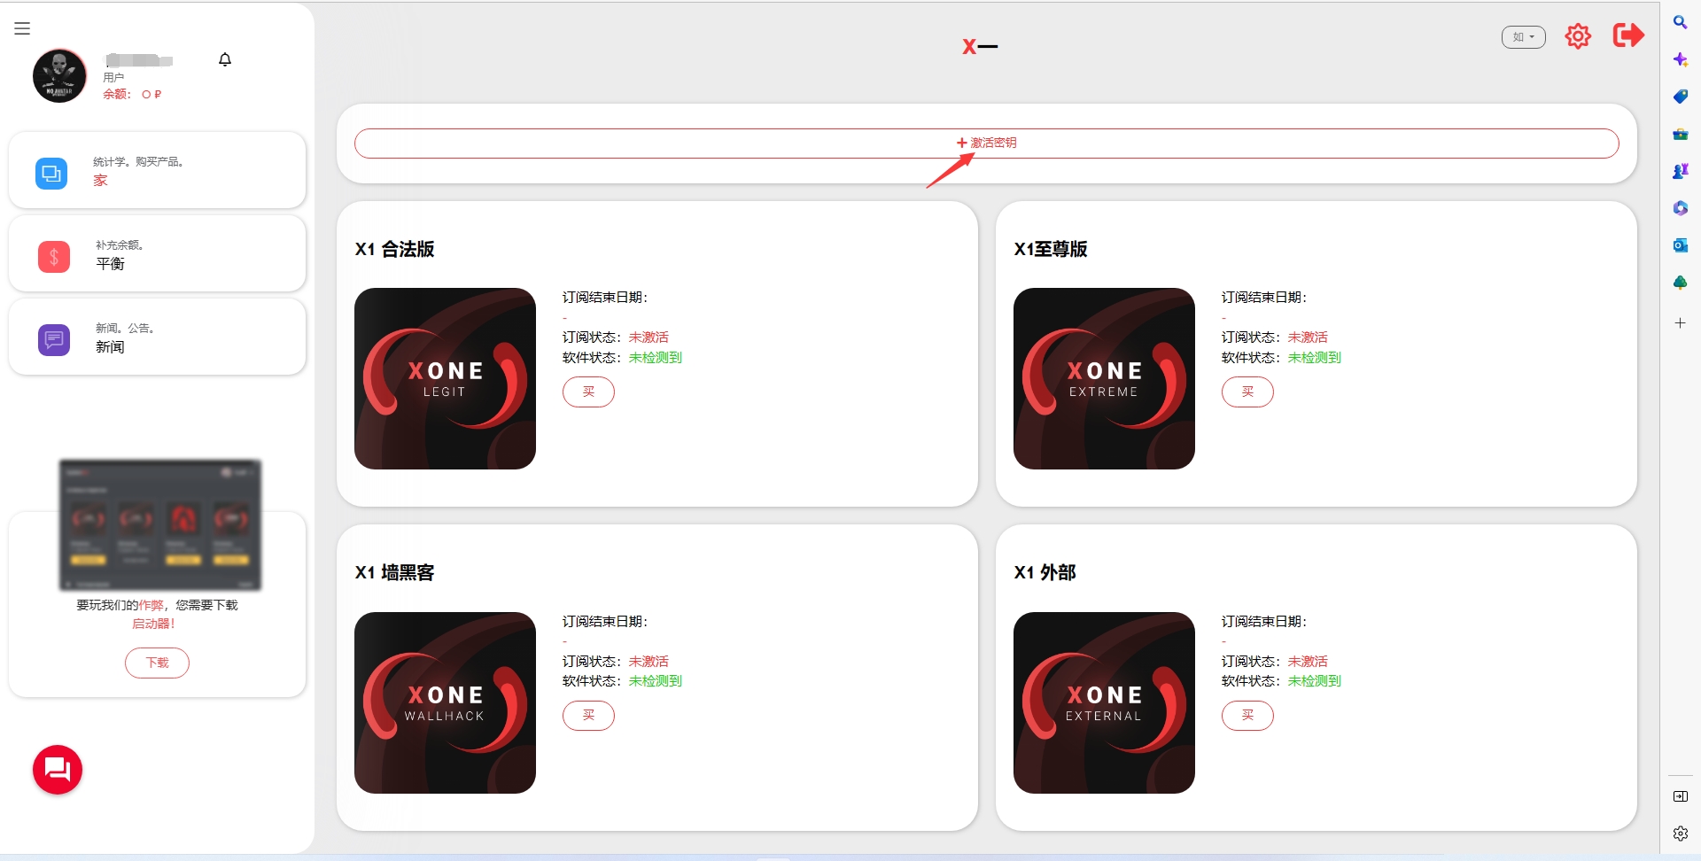1701x861 pixels.
Task: Click the 买 button under X1 合法版
Action: [588, 392]
